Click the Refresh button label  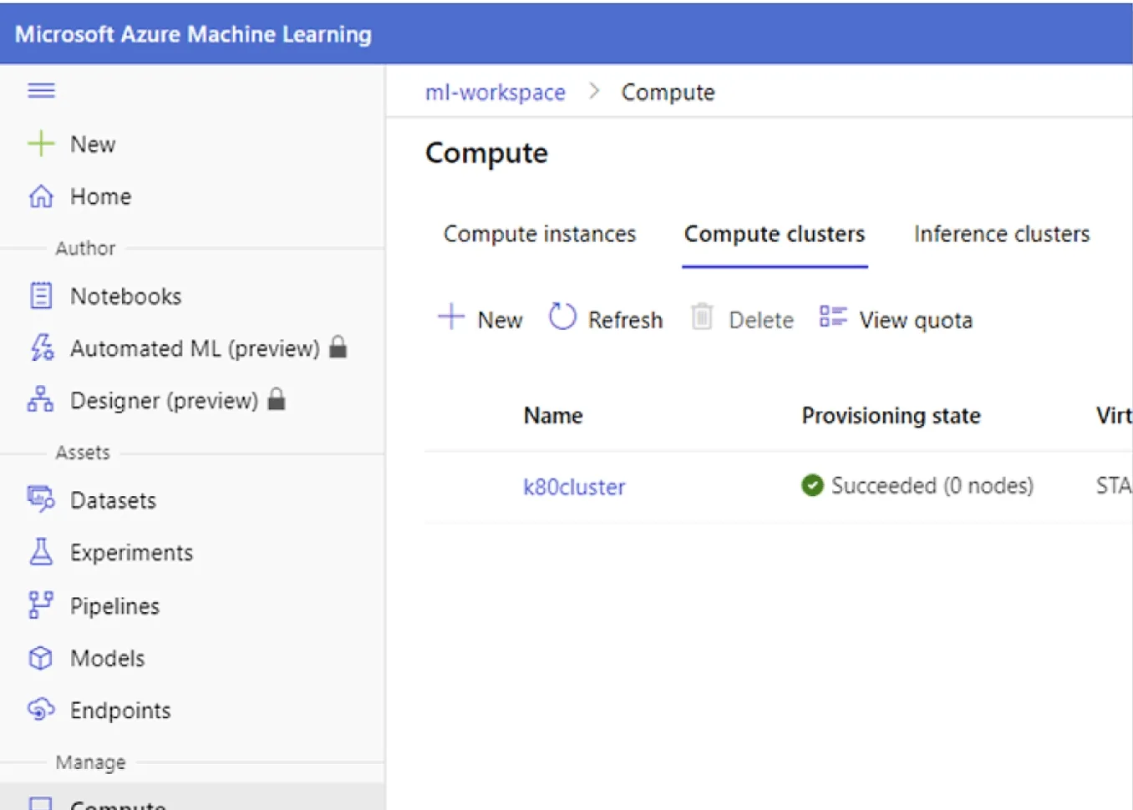[x=625, y=320]
